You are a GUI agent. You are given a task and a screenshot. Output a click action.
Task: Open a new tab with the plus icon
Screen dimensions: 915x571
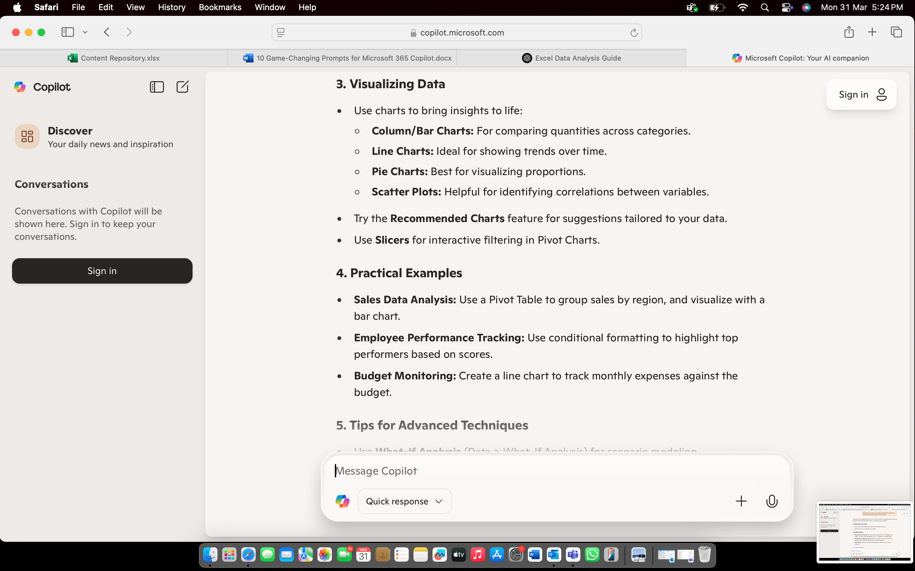click(x=872, y=32)
